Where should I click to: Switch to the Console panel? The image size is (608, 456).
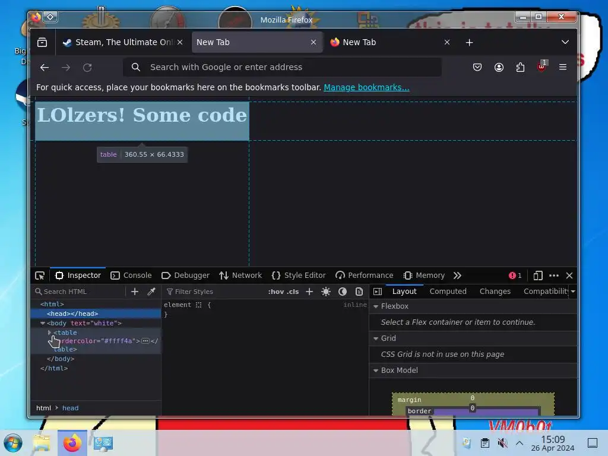(x=131, y=275)
